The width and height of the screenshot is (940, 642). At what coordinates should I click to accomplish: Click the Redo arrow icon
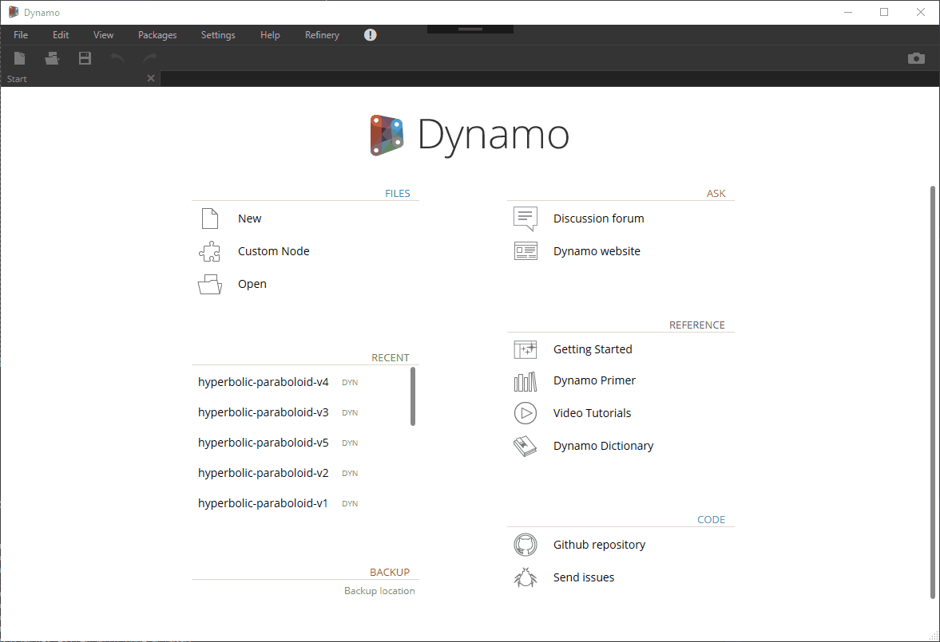point(150,57)
